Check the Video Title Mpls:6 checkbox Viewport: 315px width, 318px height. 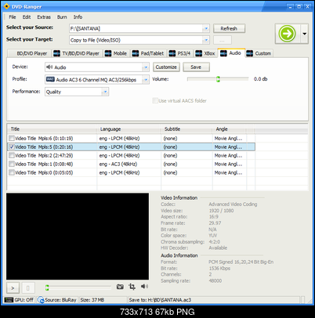pyautogui.click(x=12, y=138)
